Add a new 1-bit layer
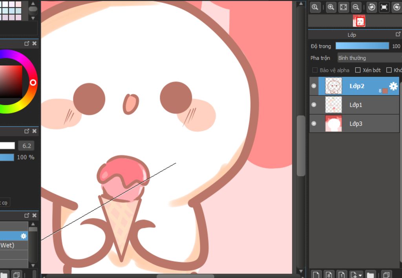Viewport: 402px width, 278px height. point(342,274)
